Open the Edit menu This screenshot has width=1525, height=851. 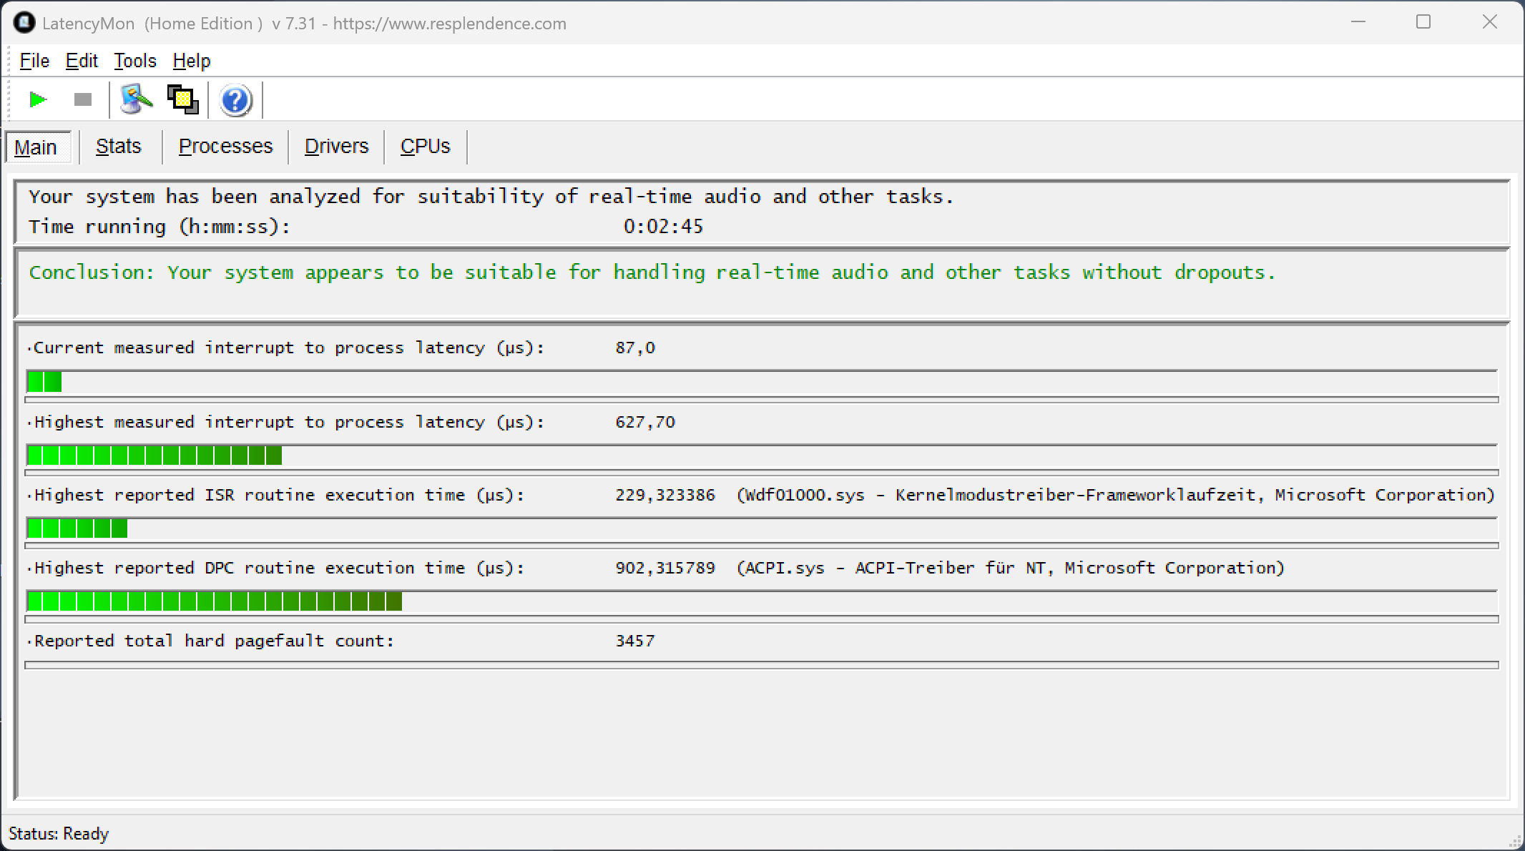[82, 61]
